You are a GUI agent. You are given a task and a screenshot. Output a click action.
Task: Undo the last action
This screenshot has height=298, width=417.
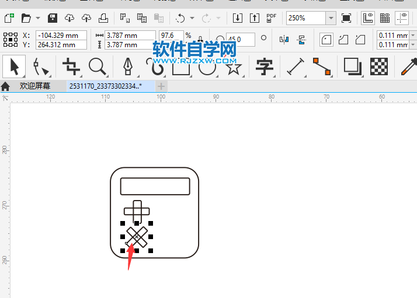[x=180, y=18]
